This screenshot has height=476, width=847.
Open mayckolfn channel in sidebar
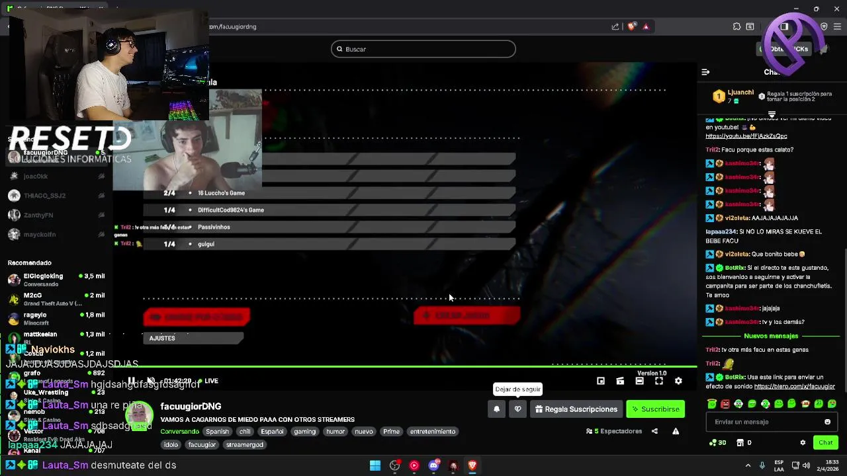pyautogui.click(x=56, y=235)
